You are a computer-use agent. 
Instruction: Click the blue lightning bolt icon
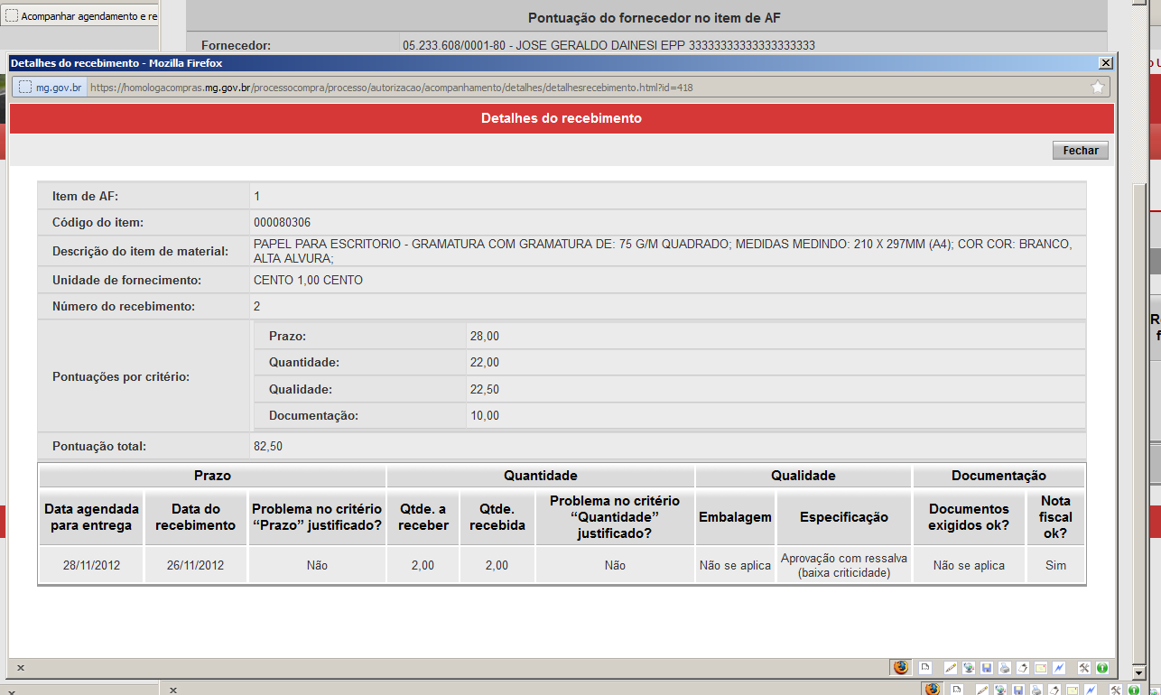coord(1059,668)
